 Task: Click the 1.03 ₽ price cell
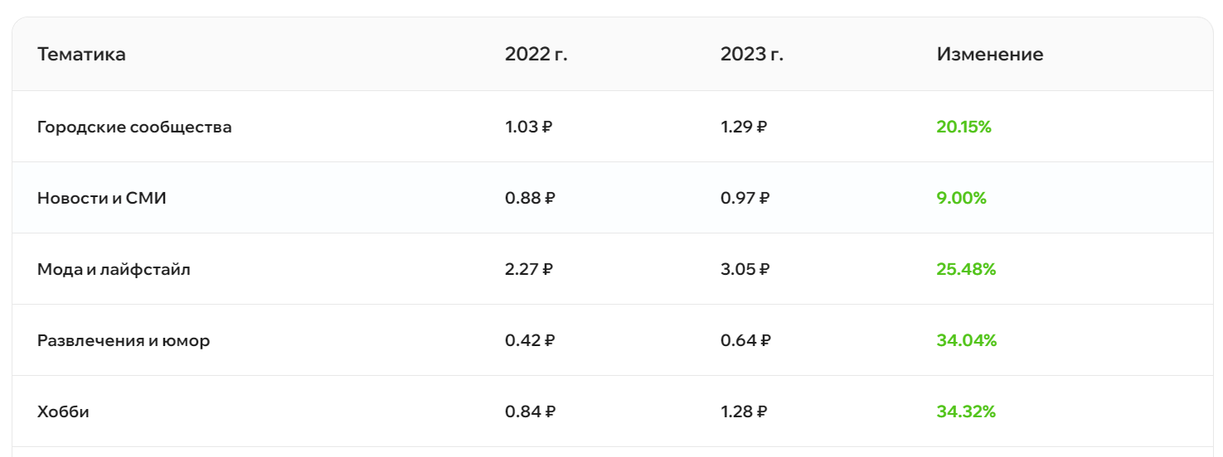pos(529,127)
